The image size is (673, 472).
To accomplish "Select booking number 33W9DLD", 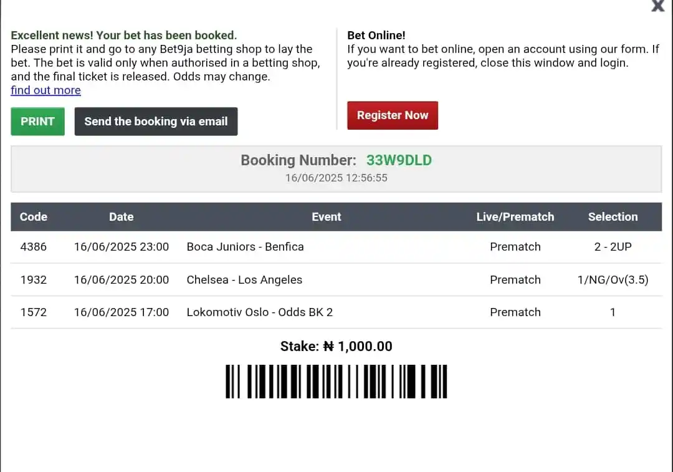I will 399,160.
